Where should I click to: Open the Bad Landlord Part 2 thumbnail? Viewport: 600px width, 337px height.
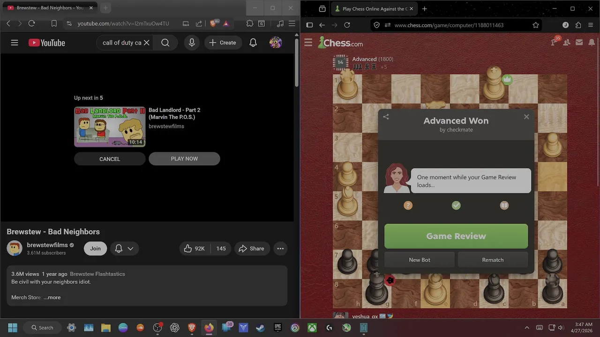coord(110,126)
